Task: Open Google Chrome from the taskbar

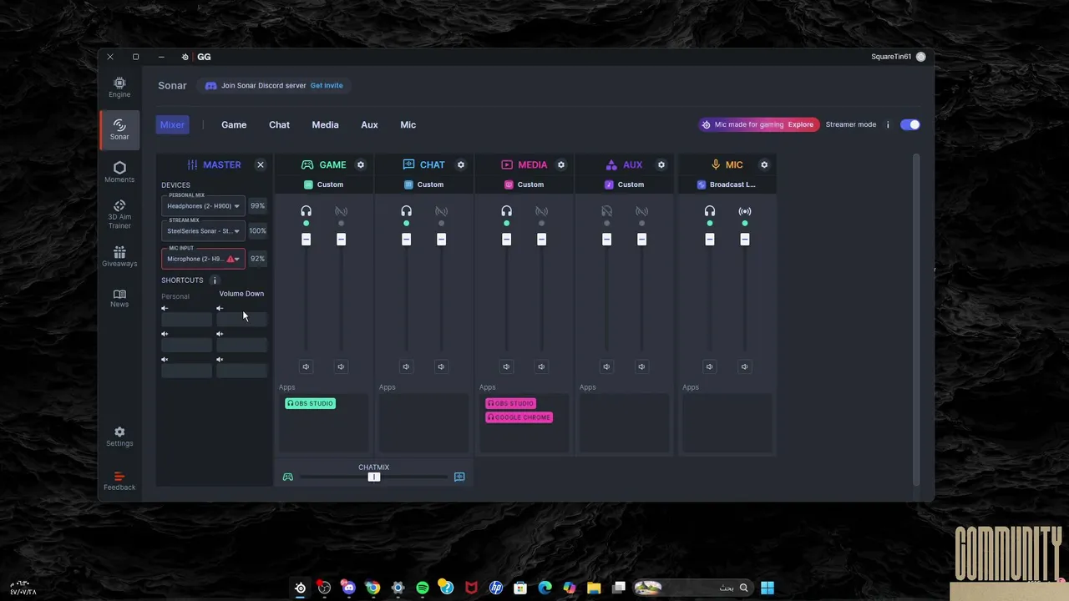Action: [373, 588]
